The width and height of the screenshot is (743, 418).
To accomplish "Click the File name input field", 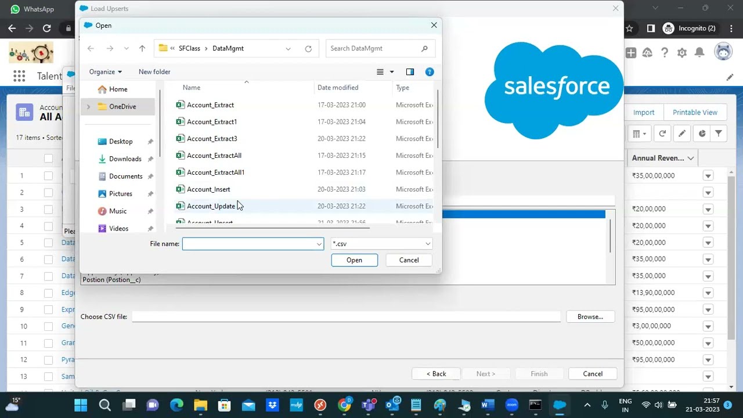I will (x=248, y=244).
